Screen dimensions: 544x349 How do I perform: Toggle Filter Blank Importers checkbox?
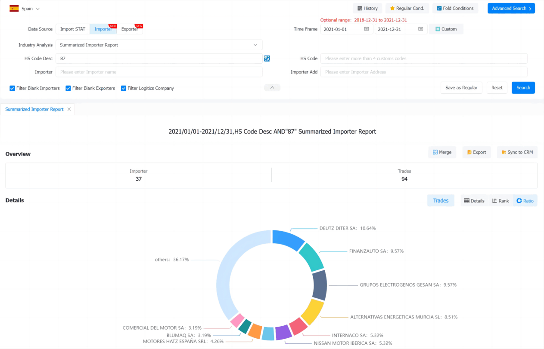12,88
